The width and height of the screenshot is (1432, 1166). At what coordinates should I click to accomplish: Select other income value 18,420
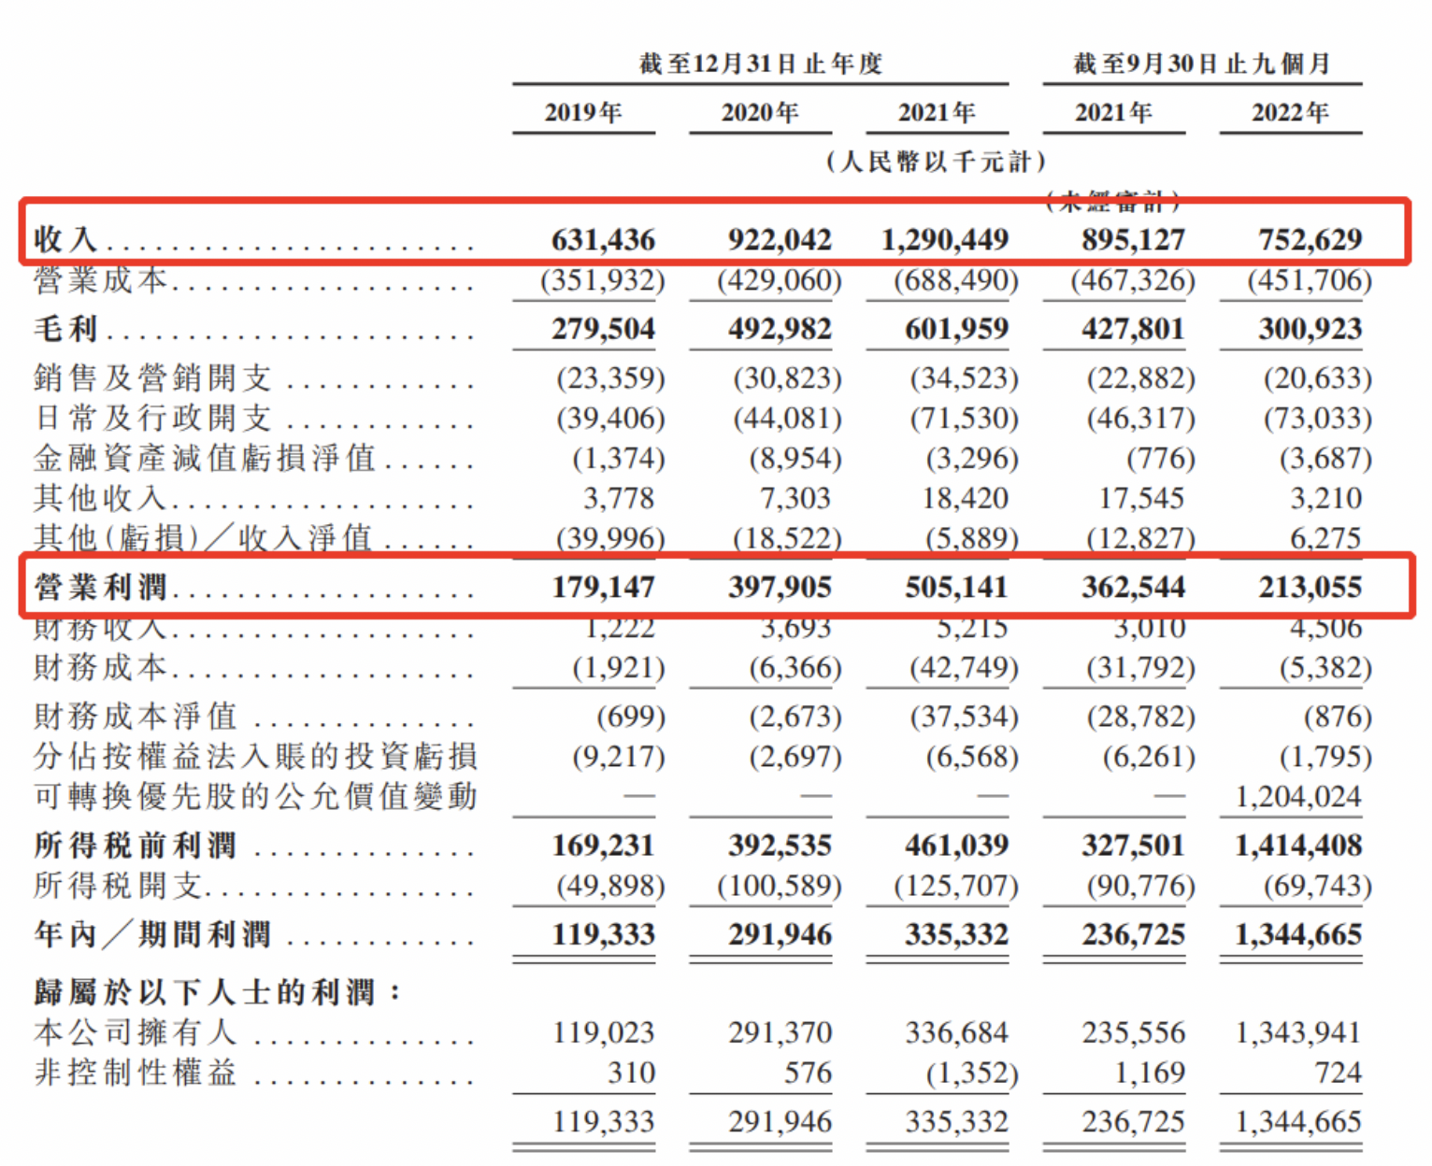(x=965, y=498)
